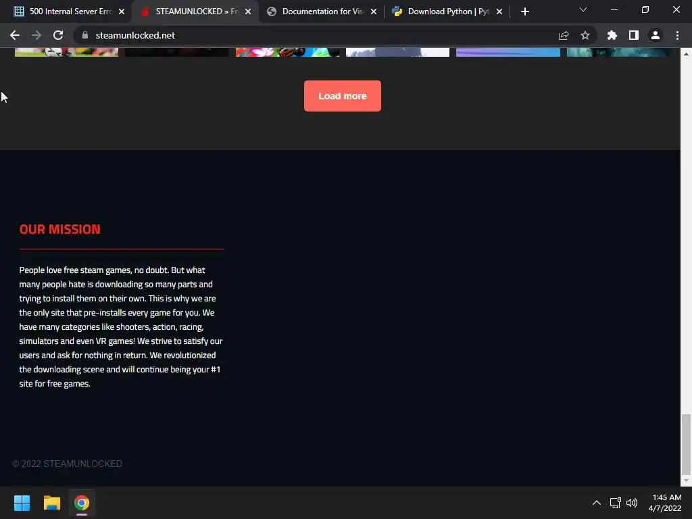Click the page vertical scrollbar thumb

pos(686,443)
